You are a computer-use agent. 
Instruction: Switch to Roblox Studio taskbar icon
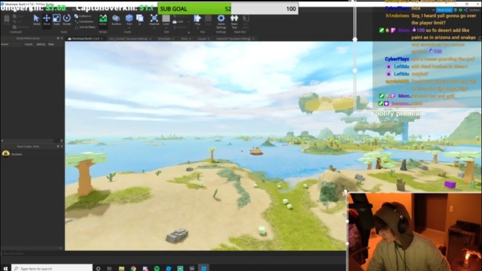pyautogui.click(x=203, y=268)
